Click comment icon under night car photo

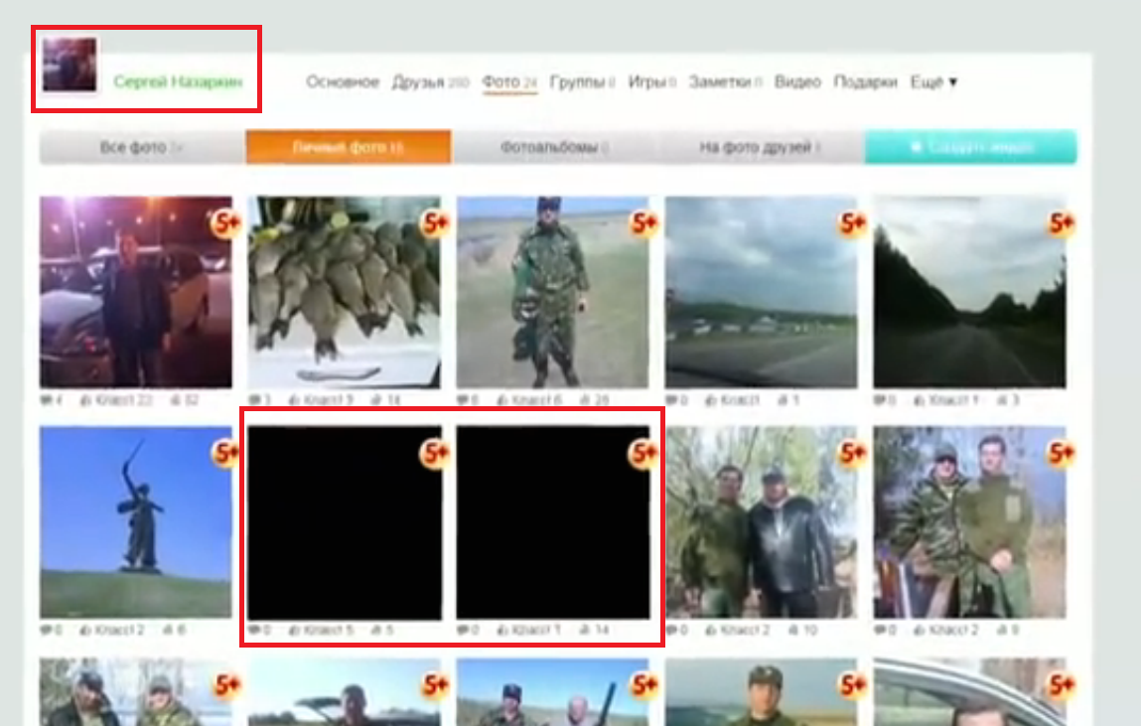(47, 400)
